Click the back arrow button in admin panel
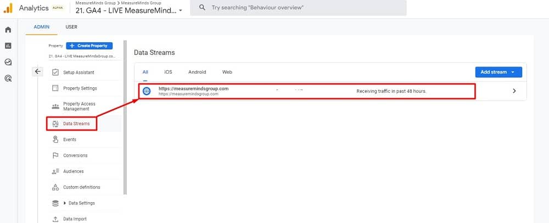549x223 pixels. click(x=37, y=71)
